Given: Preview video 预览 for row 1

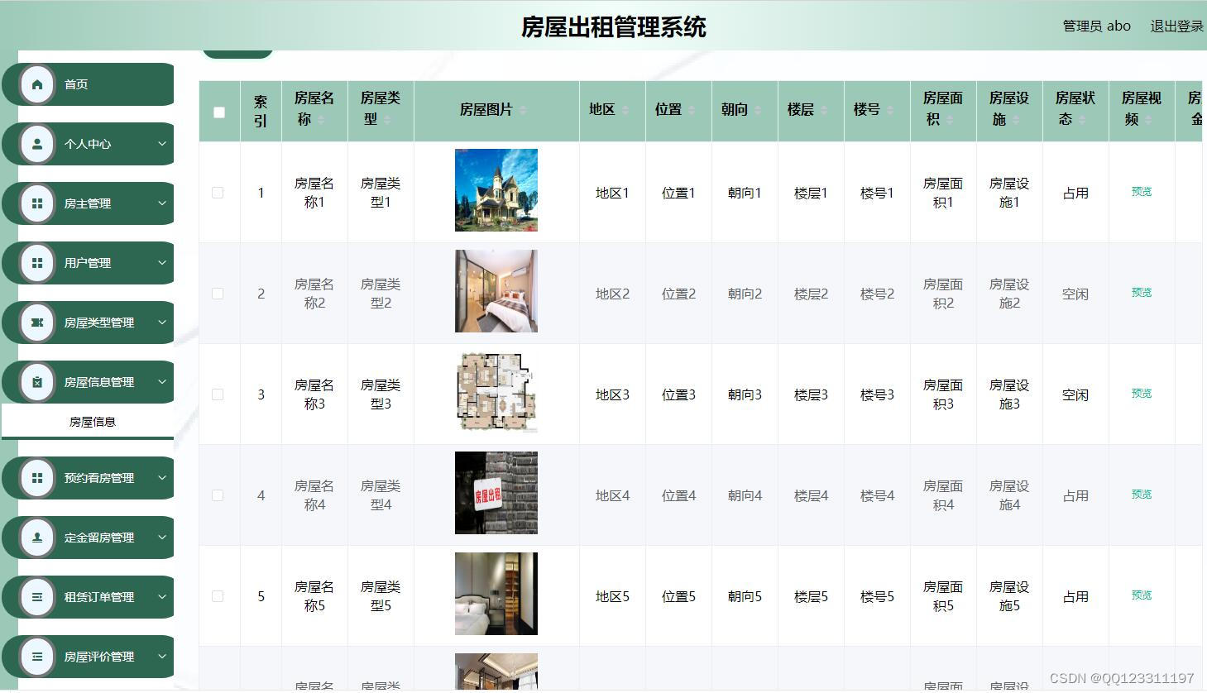Looking at the screenshot, I should click(x=1142, y=192).
